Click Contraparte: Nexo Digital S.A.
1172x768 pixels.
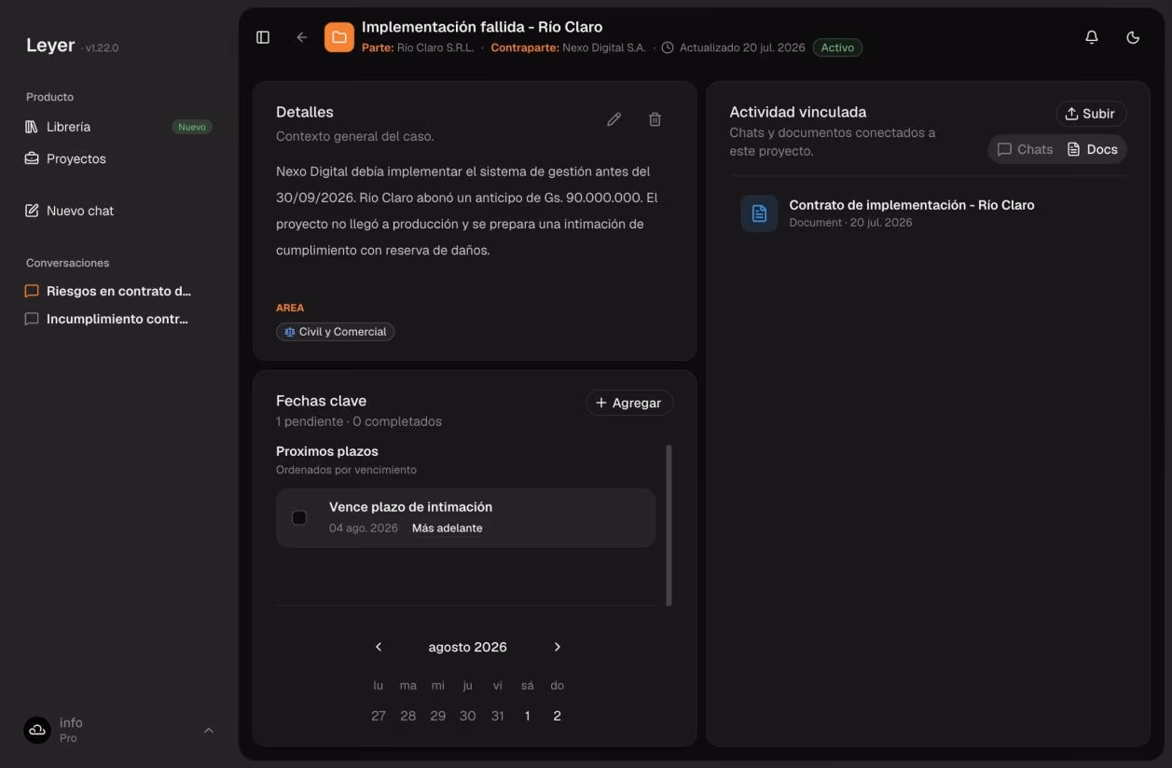tap(568, 48)
